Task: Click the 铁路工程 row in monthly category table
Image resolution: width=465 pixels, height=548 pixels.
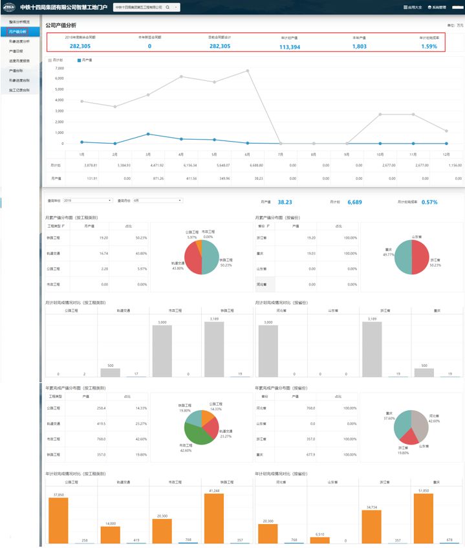Action: (x=97, y=238)
